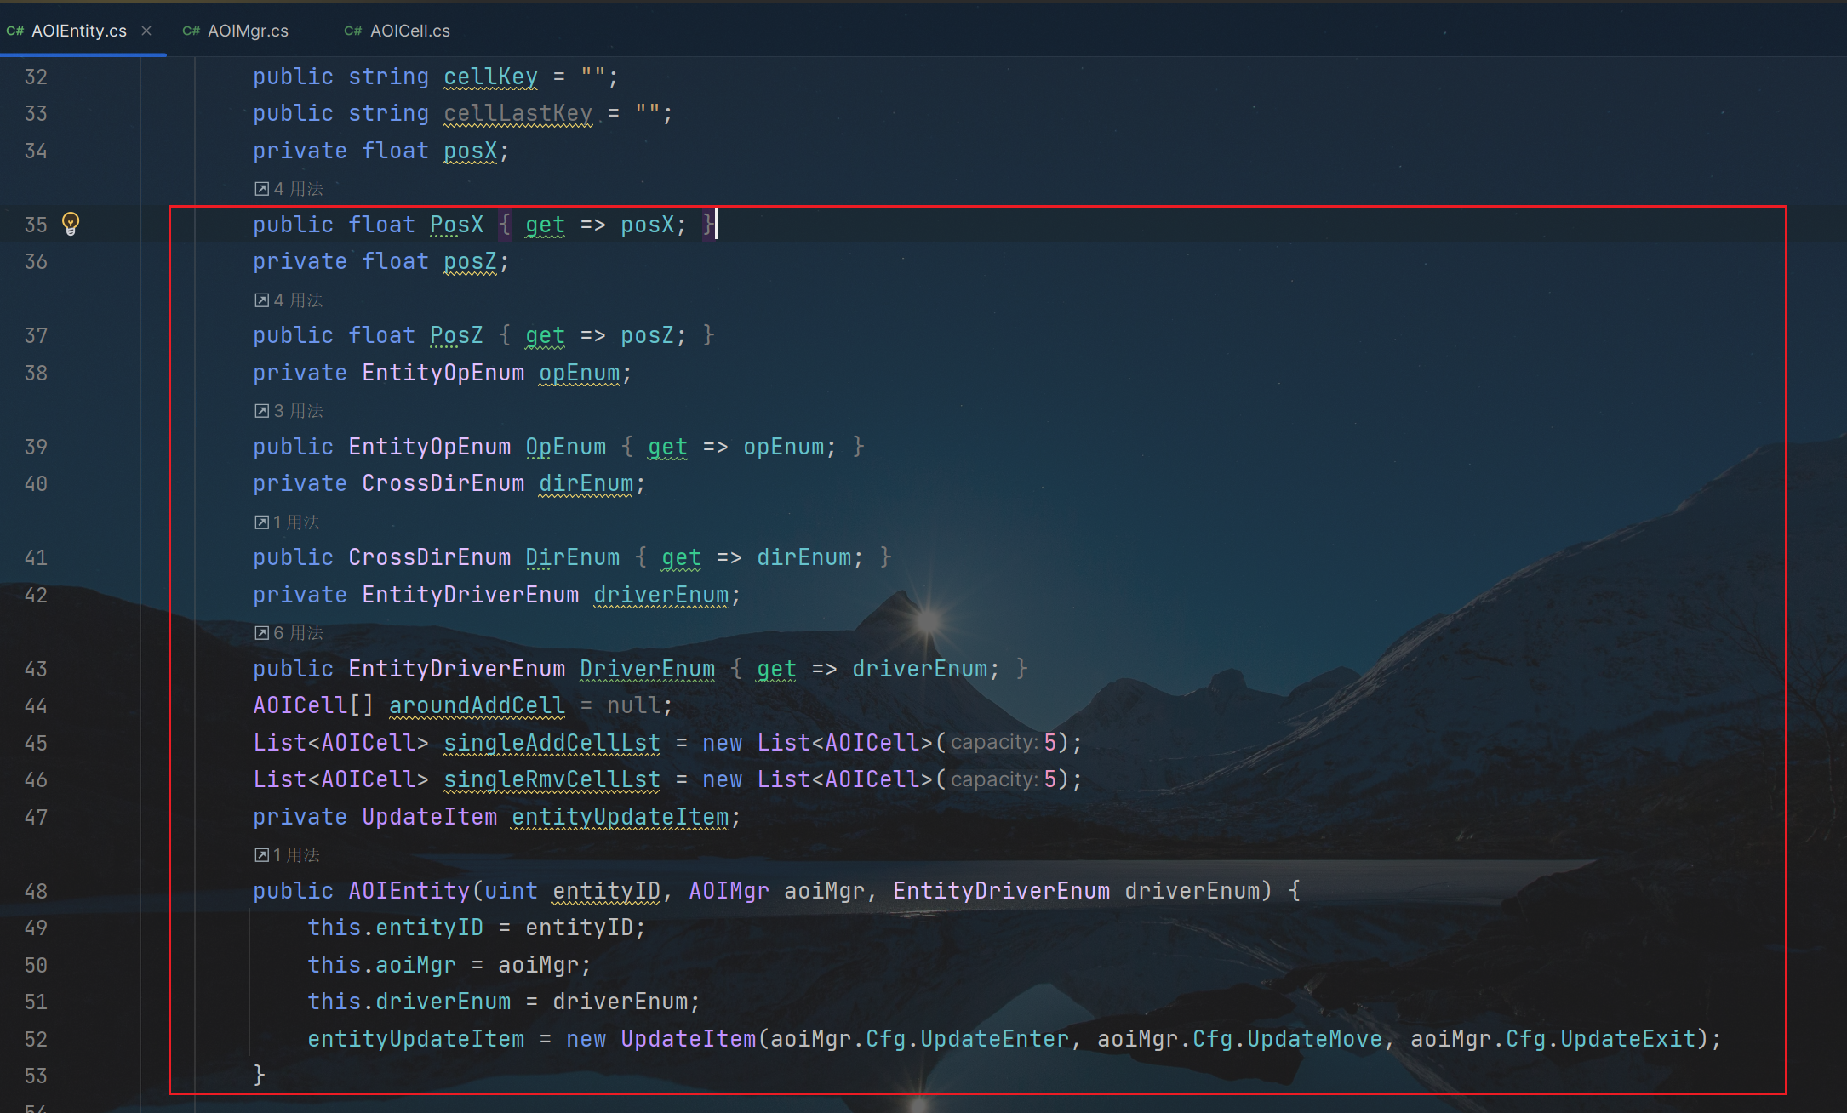Click the UpdateItem constructor call on line 52
The image size is (1847, 1113).
click(688, 1039)
